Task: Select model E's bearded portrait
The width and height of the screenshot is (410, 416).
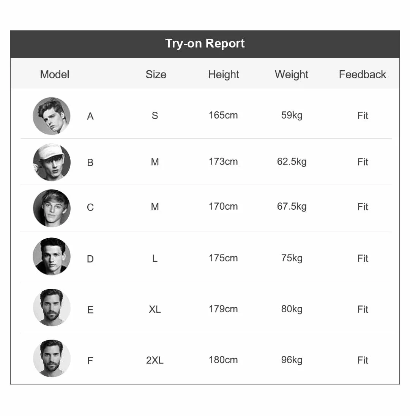Action: [52, 307]
